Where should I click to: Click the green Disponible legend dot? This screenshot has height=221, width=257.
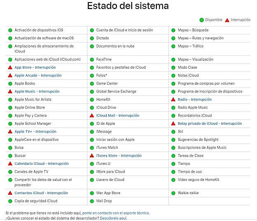point(202,20)
